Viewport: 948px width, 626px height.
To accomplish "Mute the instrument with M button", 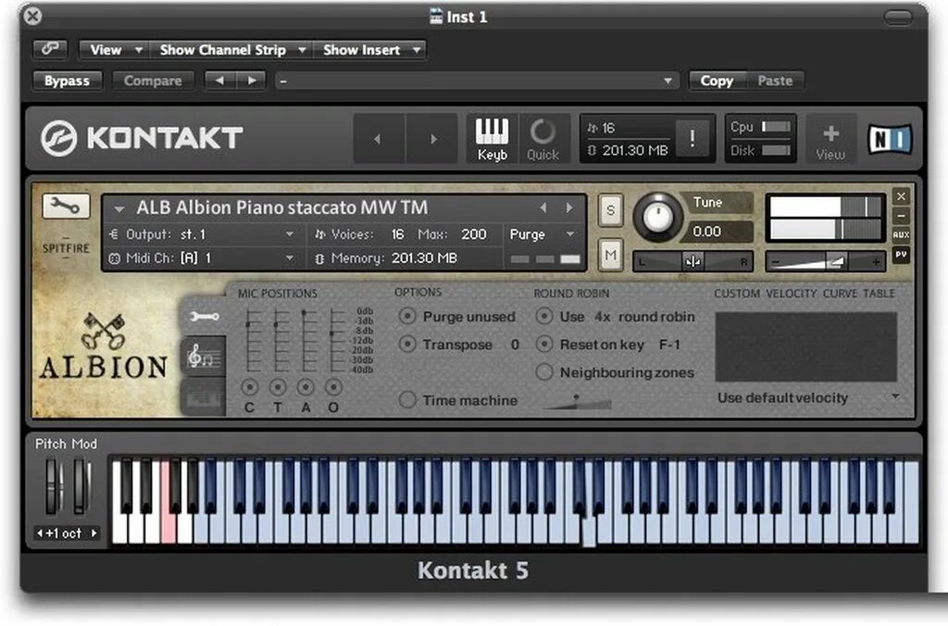I will (x=610, y=255).
